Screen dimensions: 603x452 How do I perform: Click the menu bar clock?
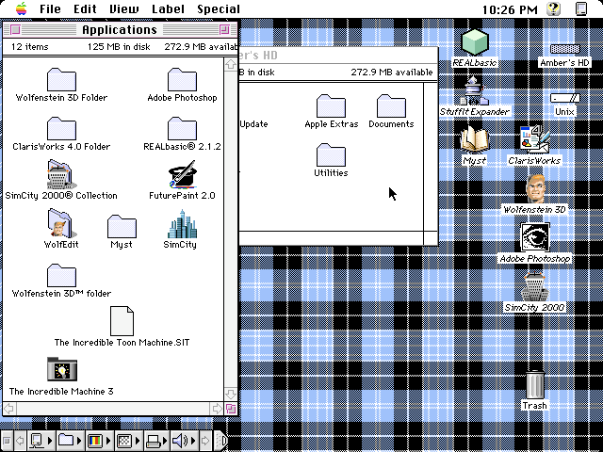point(510,9)
